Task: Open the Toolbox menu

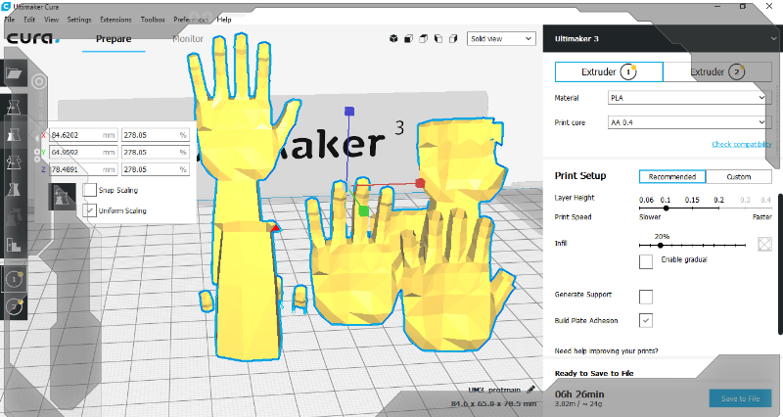Action: tap(153, 20)
